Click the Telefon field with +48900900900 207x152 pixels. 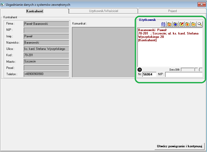pyautogui.click(x=46, y=74)
